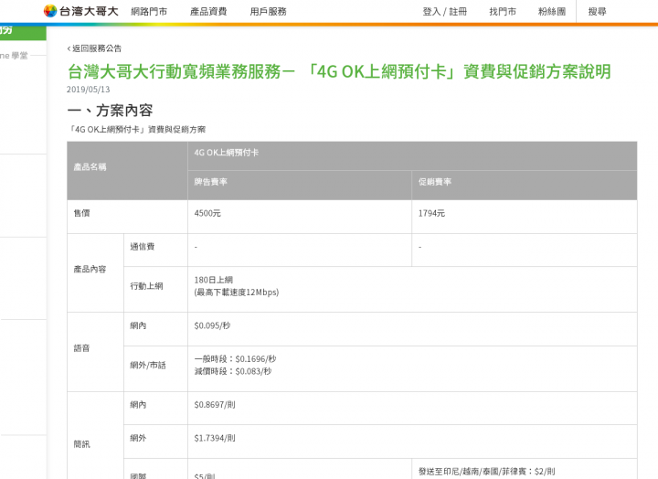Screen dimensions: 658x479
Task: Click the date 2019/05/13
Action: 88,89
